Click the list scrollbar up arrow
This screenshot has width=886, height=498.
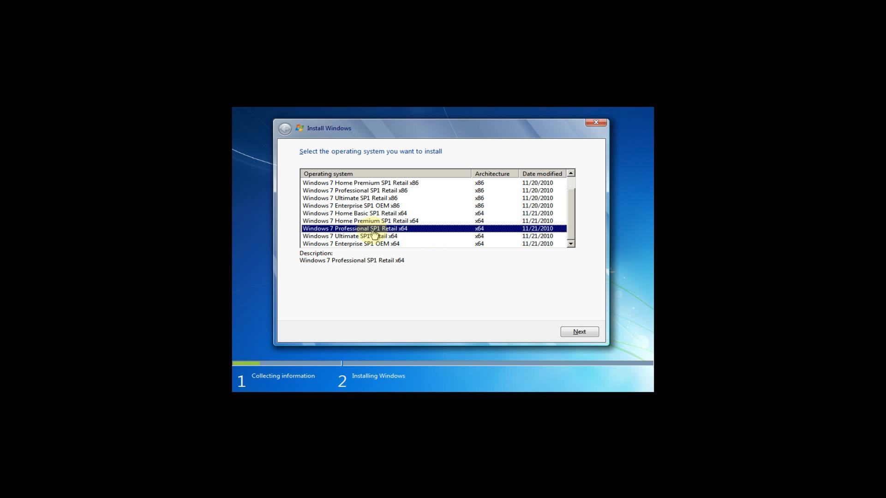(x=571, y=173)
